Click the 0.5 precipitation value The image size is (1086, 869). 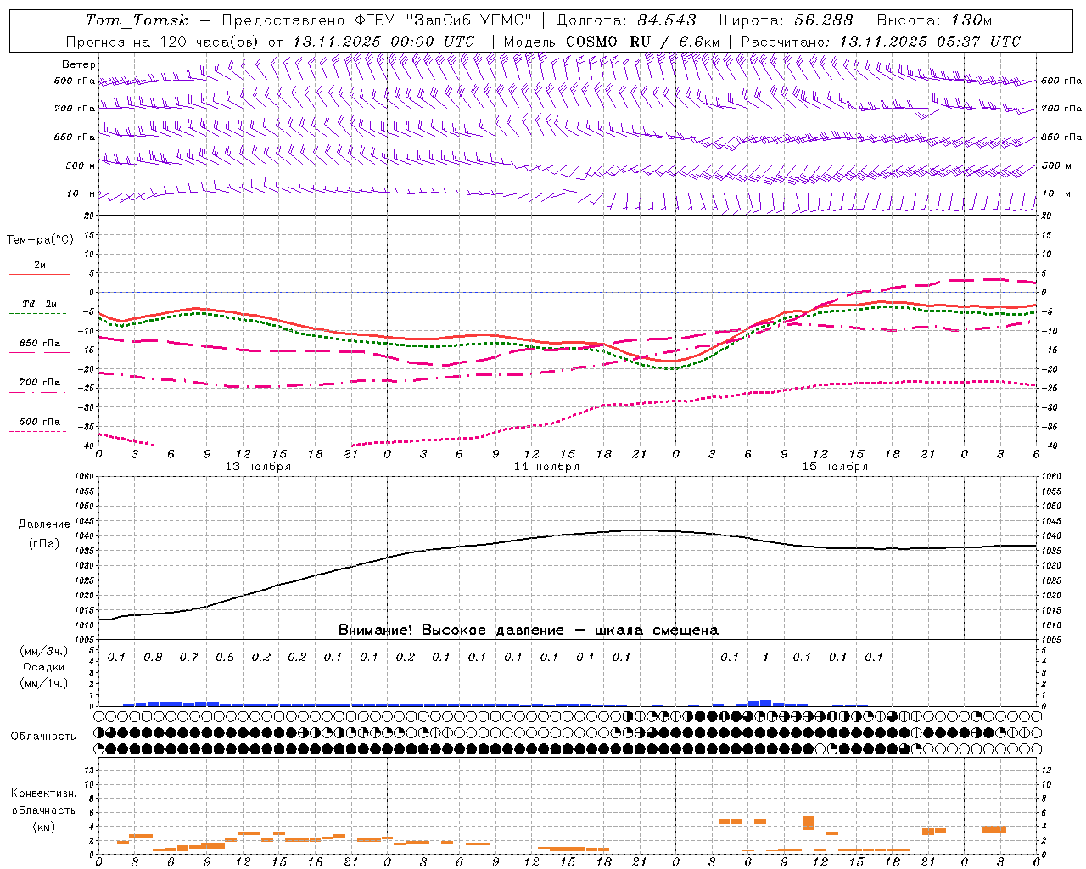225,657
